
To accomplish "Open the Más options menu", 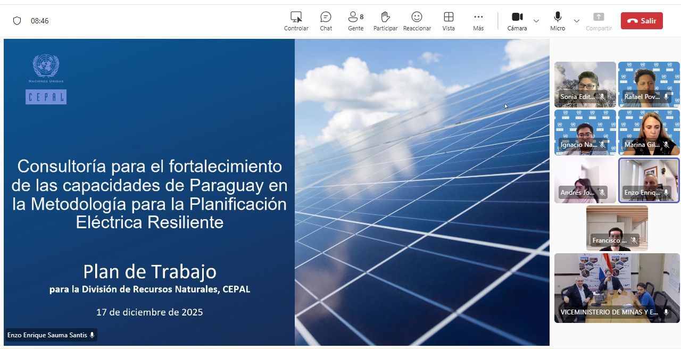I will pos(478,21).
